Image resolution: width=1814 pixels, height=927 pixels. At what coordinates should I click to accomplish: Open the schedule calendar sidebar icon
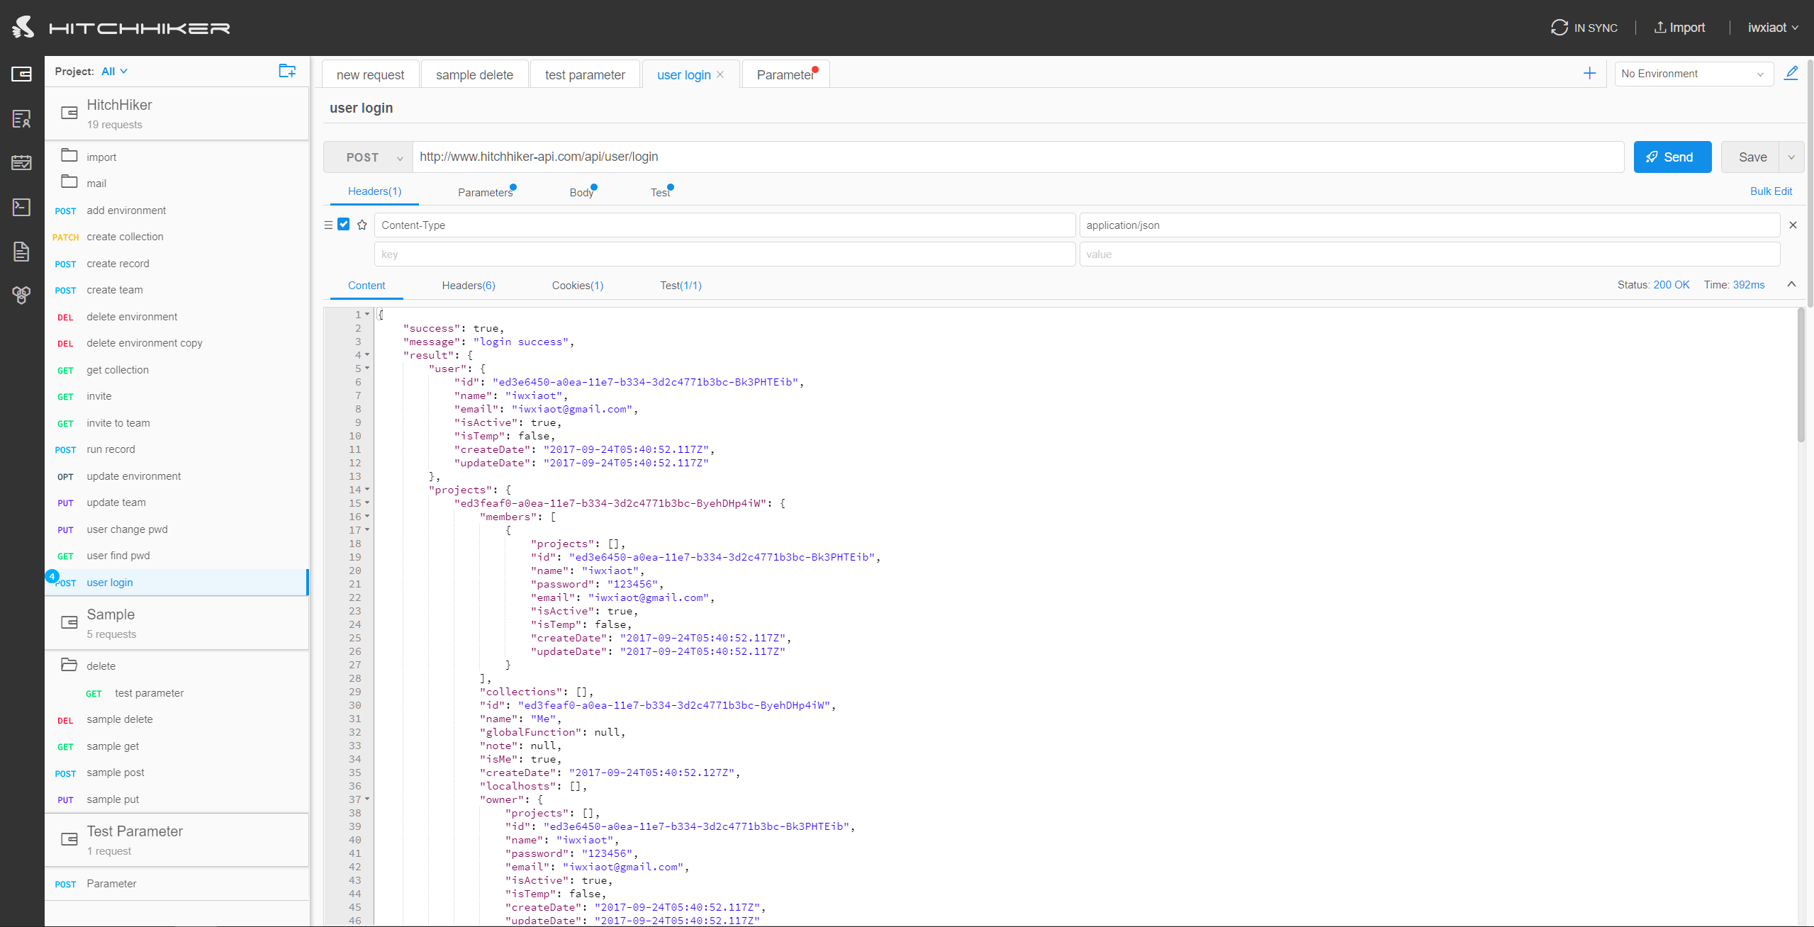click(x=22, y=162)
